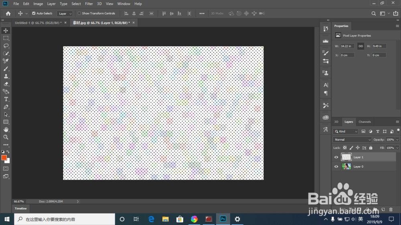Hide Layer 0 visibility eye

pos(336,167)
